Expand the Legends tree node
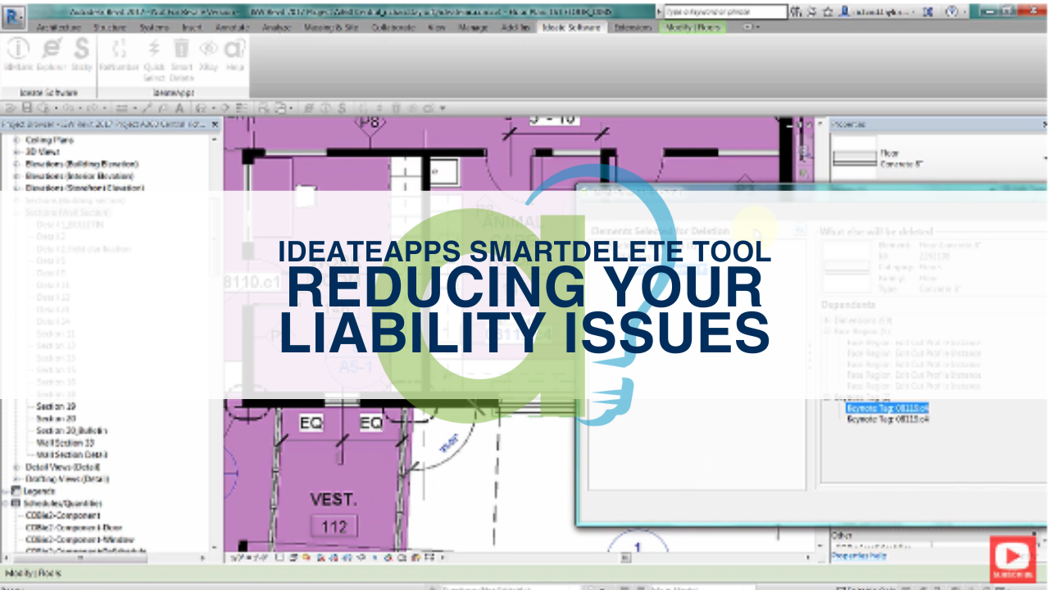1049x590 pixels. 7,491
